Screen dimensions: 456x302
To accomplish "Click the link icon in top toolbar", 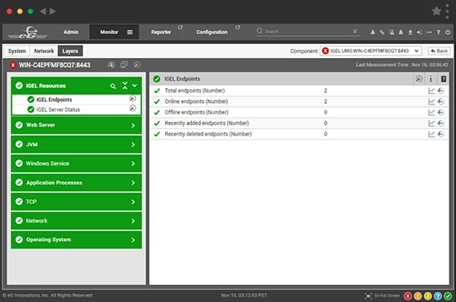I will pyautogui.click(x=382, y=32).
